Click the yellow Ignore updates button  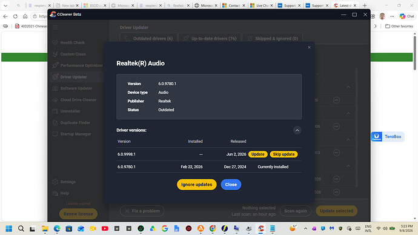(x=197, y=184)
